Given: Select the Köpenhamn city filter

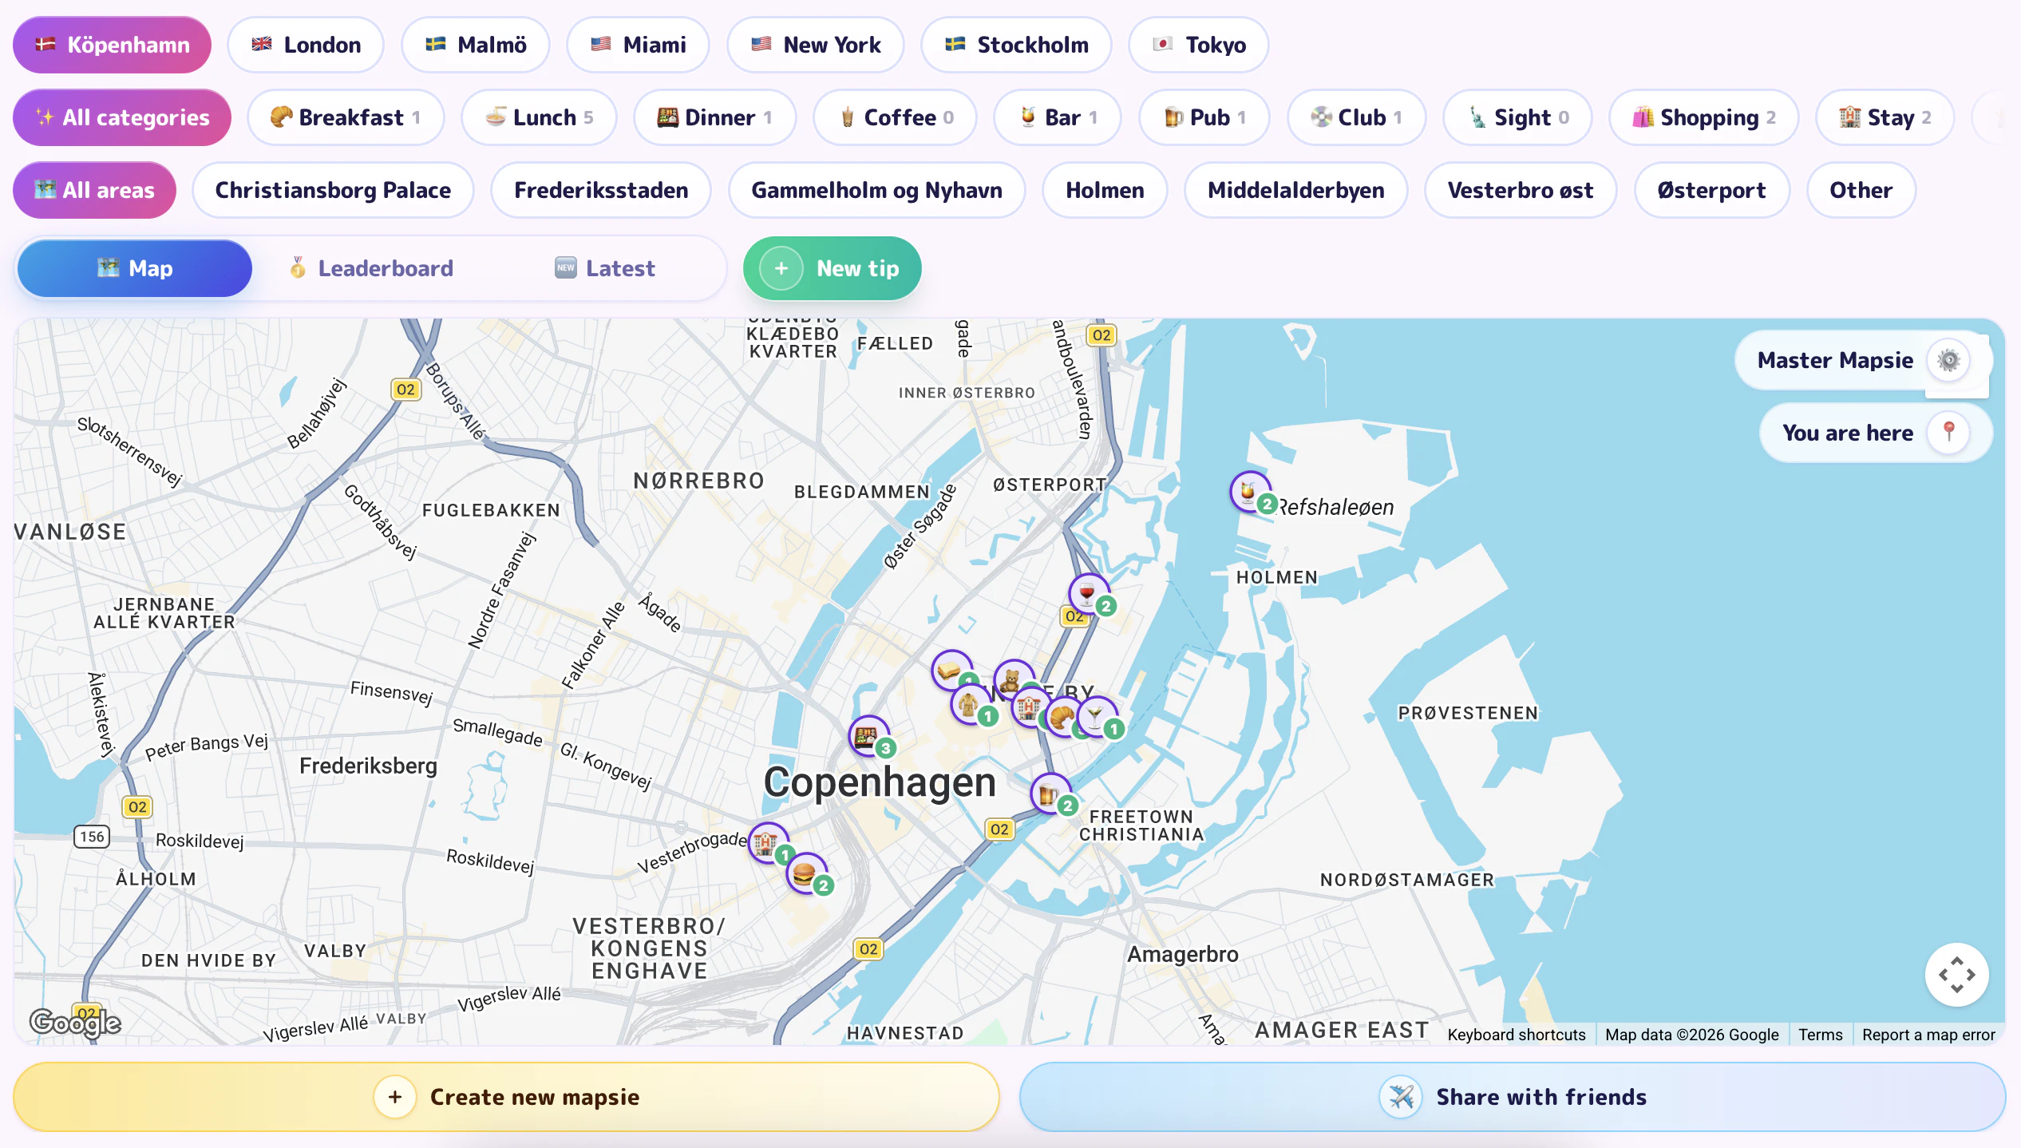Looking at the screenshot, I should click(x=112, y=45).
